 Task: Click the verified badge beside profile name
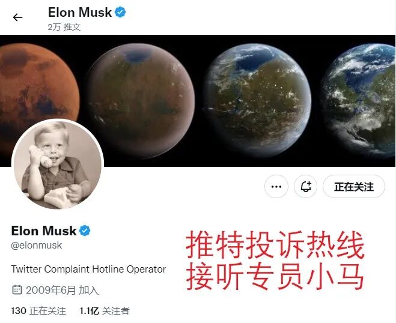[x=85, y=231]
